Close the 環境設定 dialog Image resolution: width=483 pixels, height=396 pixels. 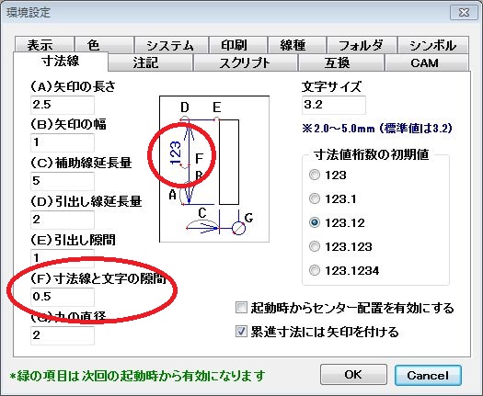464,13
